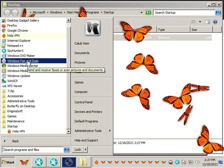Open Games in the Start menu right pane
The height and width of the screenshot is (168, 224).
pos(79,82)
